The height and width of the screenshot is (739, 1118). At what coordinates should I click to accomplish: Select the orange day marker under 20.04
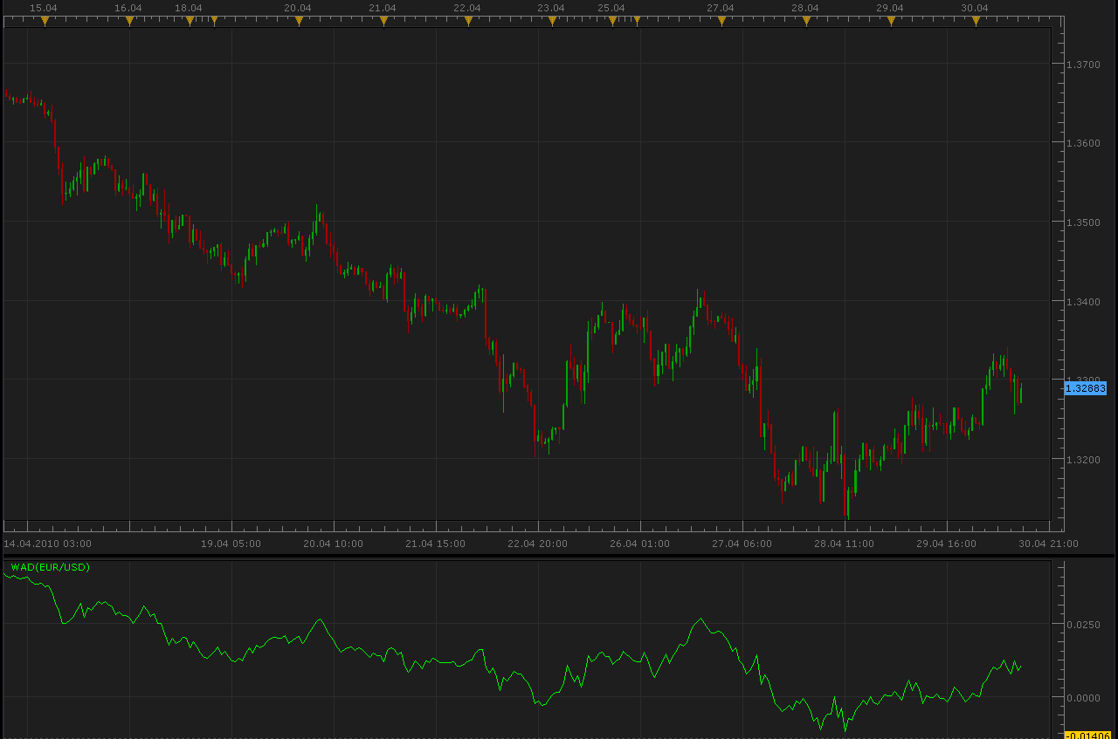pyautogui.click(x=299, y=21)
